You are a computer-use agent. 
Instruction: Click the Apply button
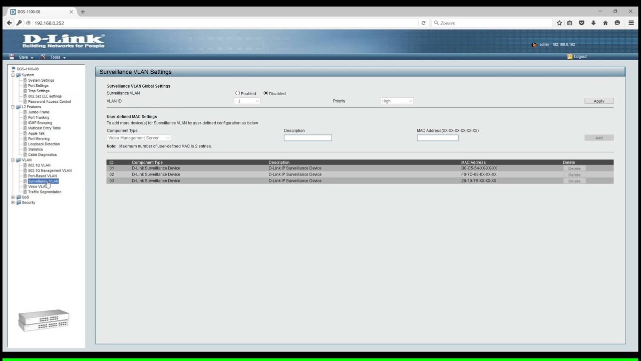[599, 101]
